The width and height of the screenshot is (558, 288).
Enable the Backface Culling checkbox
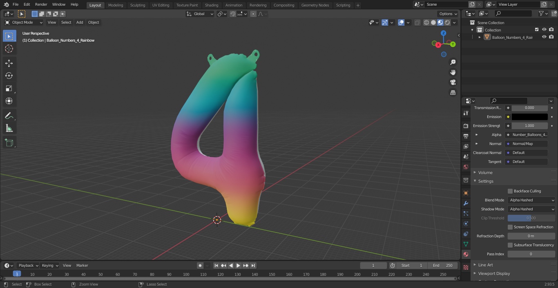[510, 191]
